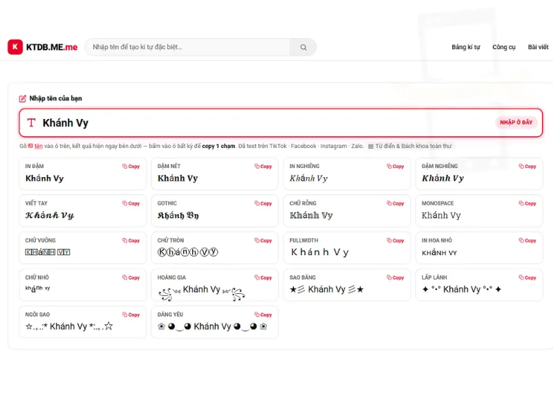Focus the top search box placeholder field
This screenshot has width=553, height=415.
(187, 47)
